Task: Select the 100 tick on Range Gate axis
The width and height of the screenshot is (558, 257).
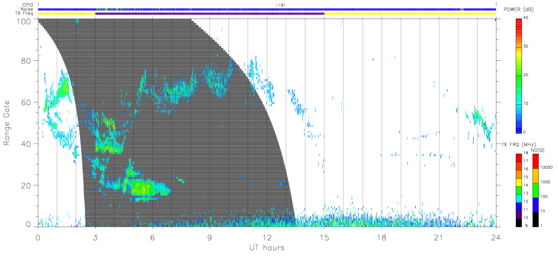Action: coord(25,21)
